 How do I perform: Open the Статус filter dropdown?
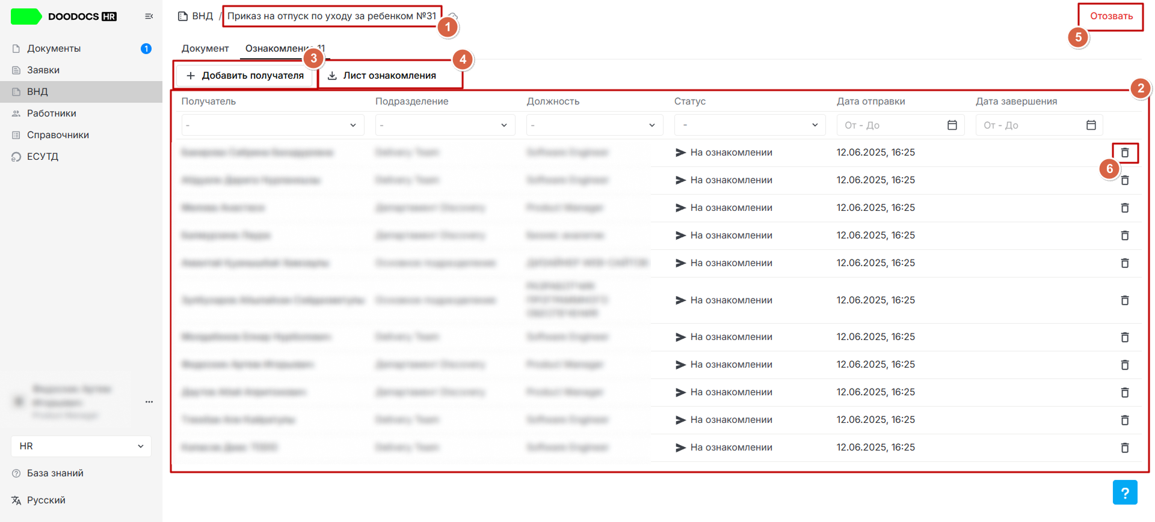click(750, 125)
